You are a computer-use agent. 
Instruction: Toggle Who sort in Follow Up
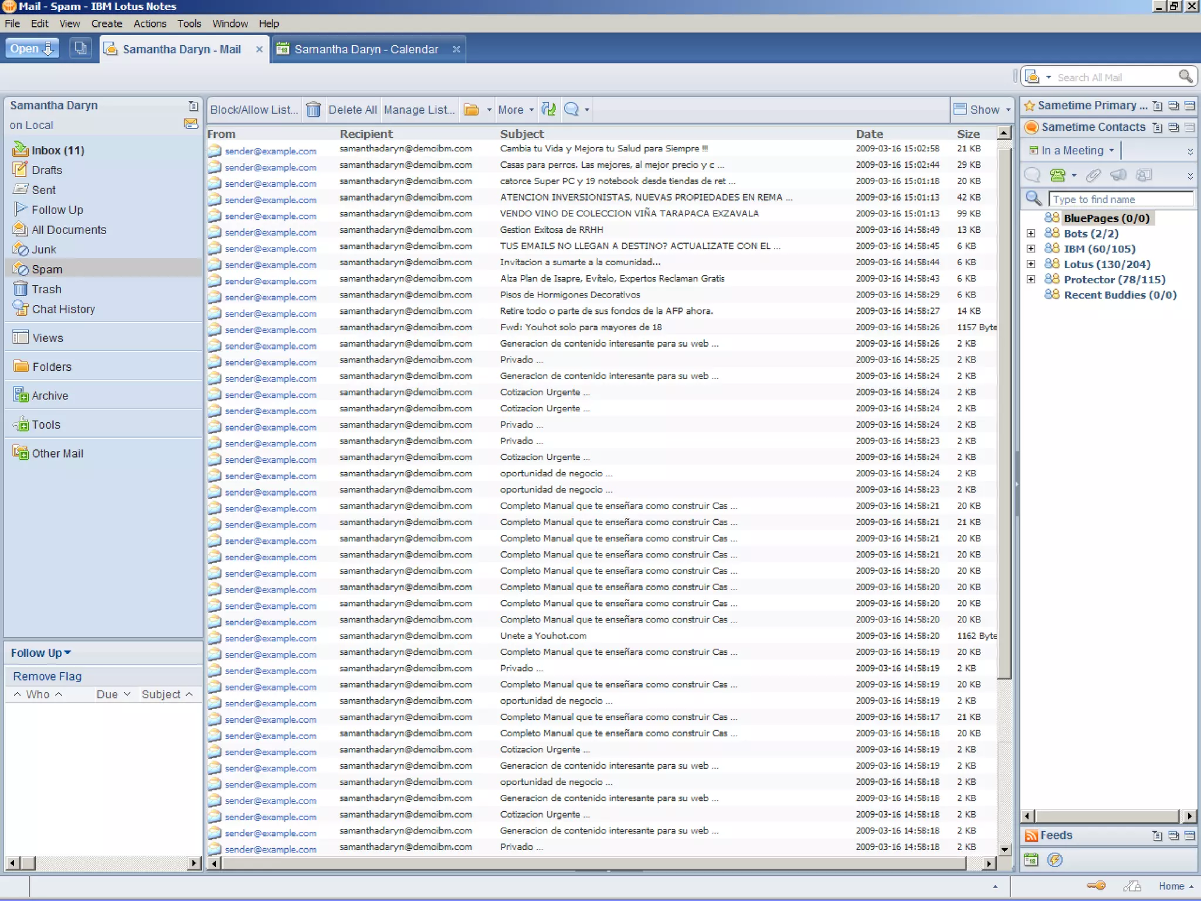tap(38, 694)
